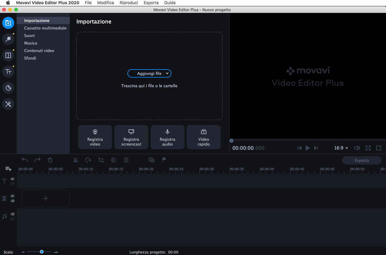This screenshot has height=255, width=386.
Task: Click the Redo arrow in timeline toolbar
Action: pos(37,160)
